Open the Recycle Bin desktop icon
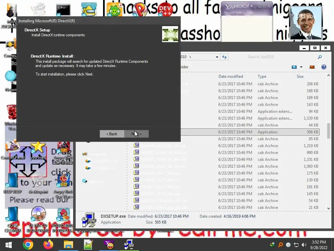The width and height of the screenshot is (334, 251). coord(11,117)
